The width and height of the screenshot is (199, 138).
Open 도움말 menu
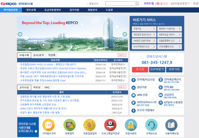point(109,10)
